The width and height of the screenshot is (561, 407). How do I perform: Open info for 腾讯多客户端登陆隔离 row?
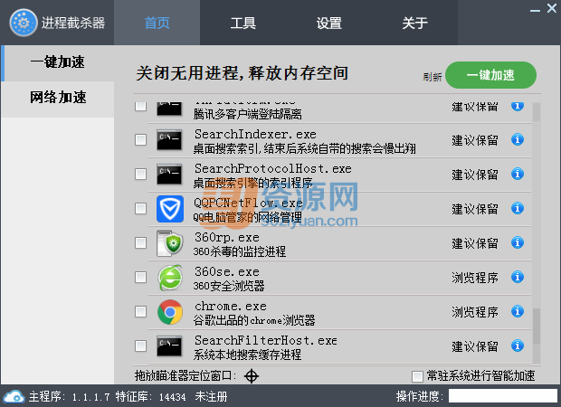[x=518, y=107]
